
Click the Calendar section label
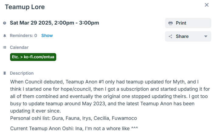coord(19,47)
